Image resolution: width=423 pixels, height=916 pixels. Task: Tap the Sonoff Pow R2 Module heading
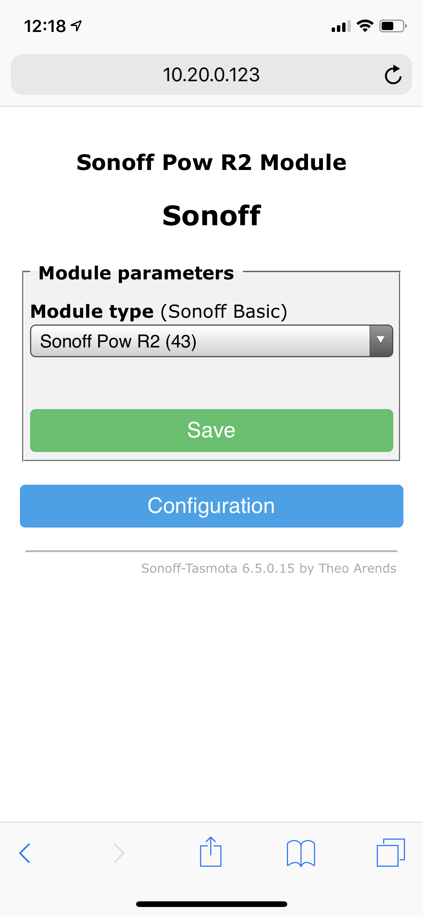click(x=211, y=162)
